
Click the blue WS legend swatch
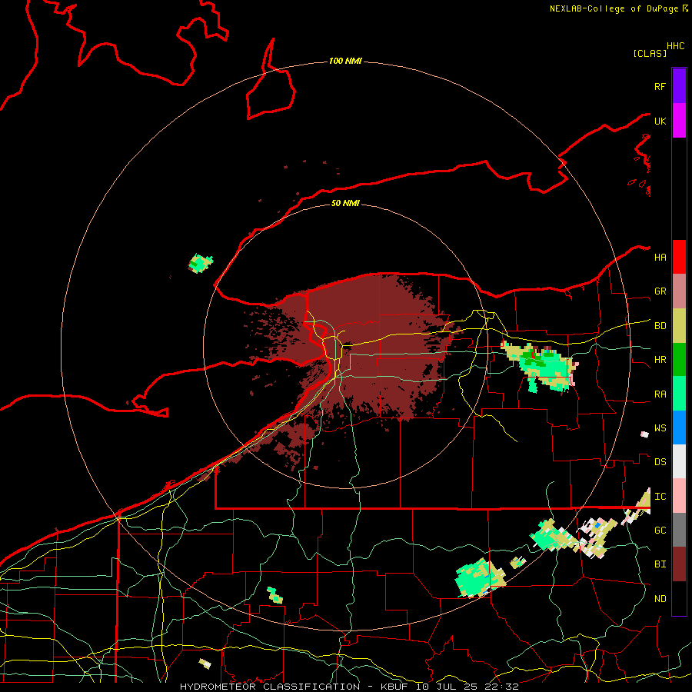(679, 428)
